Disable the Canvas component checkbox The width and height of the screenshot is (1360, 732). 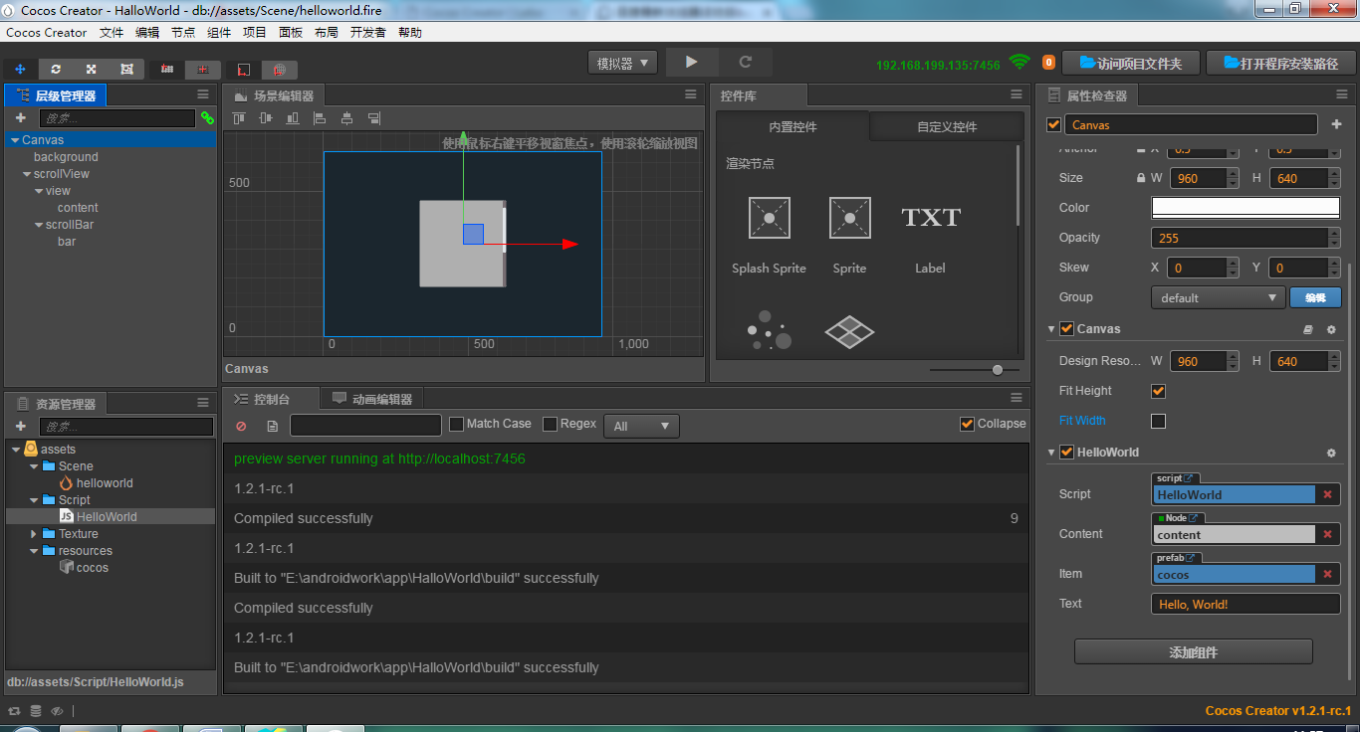tap(1066, 328)
